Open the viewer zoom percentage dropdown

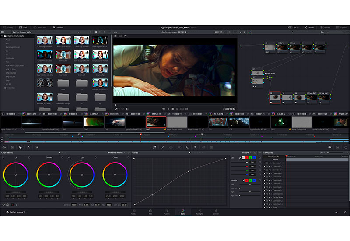[x=117, y=32]
